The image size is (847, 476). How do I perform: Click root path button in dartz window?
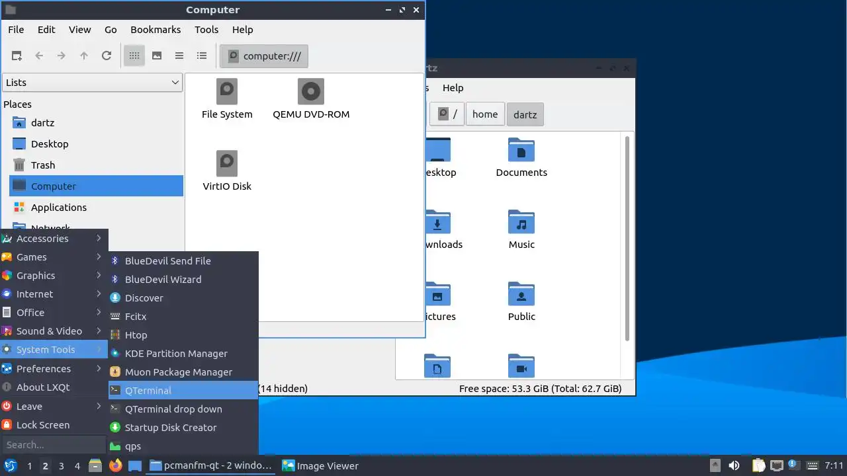(447, 114)
